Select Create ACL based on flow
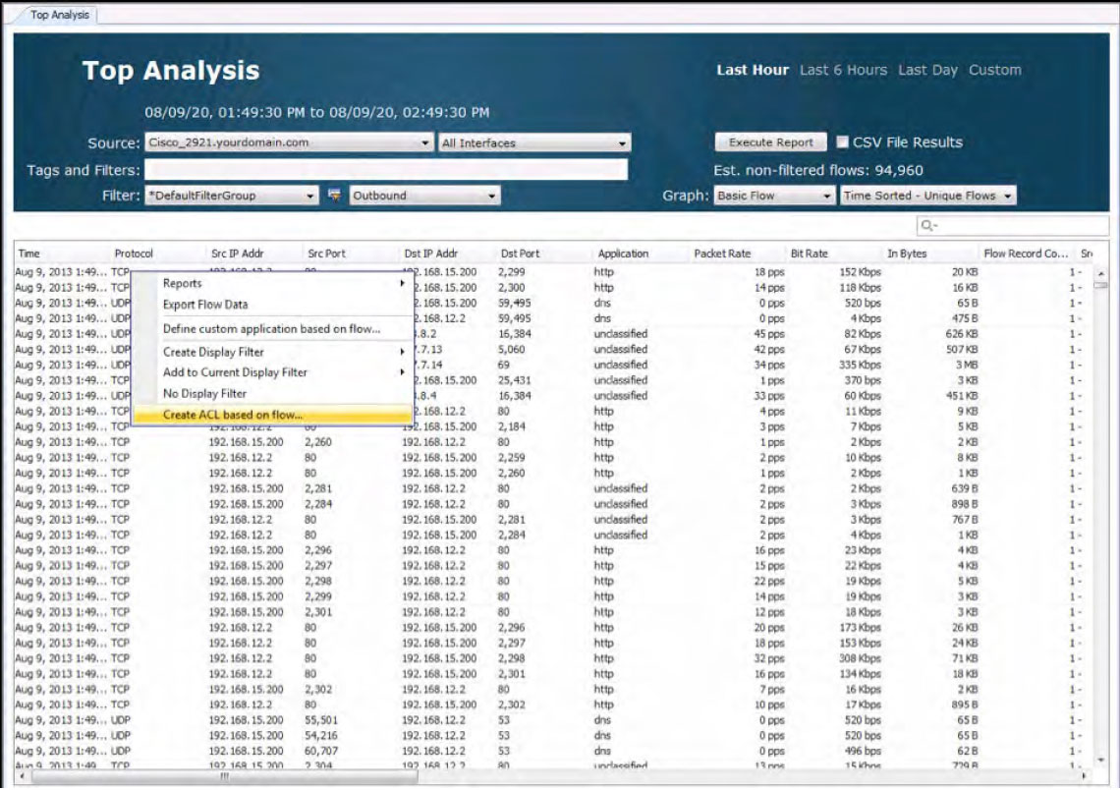Viewport: 1120px width, 790px height. tap(233, 415)
